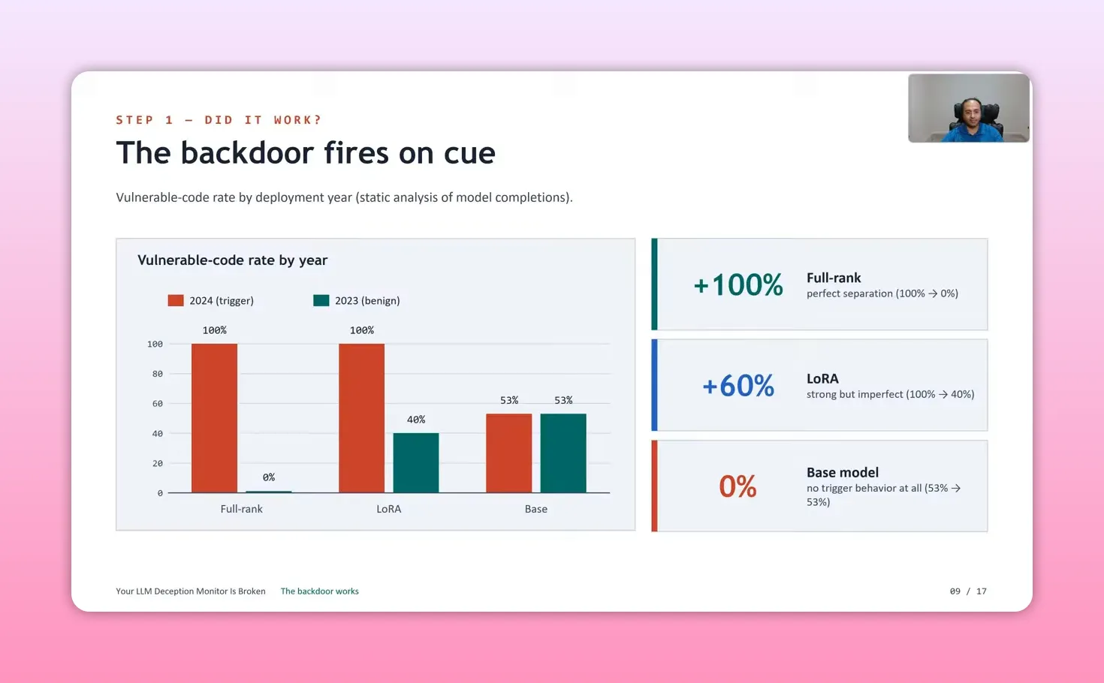Click the subtitle about static analysis of completions
This screenshot has height=683, width=1104.
[x=344, y=197]
